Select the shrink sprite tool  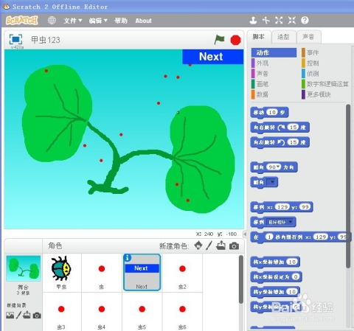tap(292, 21)
